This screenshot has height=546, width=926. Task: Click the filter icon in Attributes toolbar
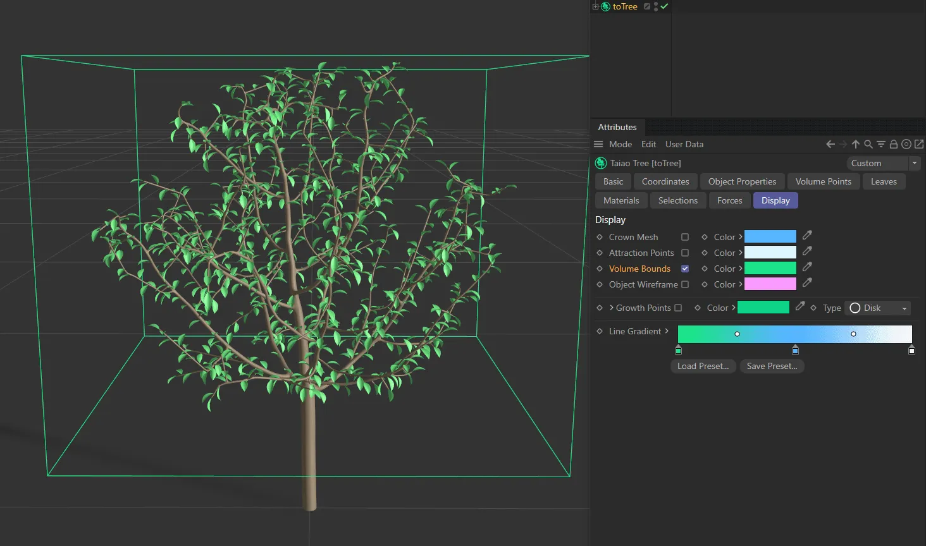(881, 144)
